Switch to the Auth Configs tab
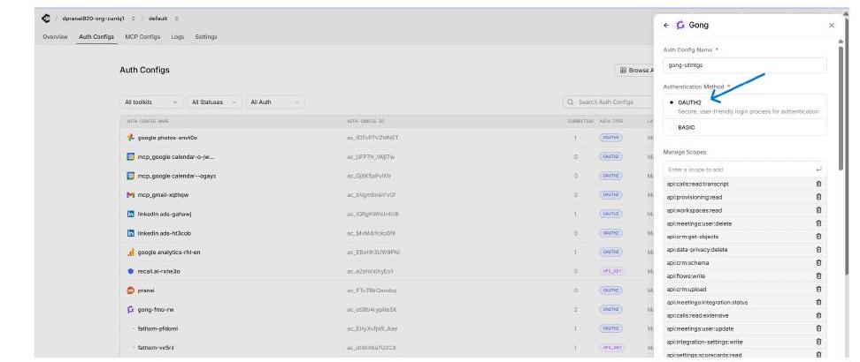 pyautogui.click(x=96, y=37)
